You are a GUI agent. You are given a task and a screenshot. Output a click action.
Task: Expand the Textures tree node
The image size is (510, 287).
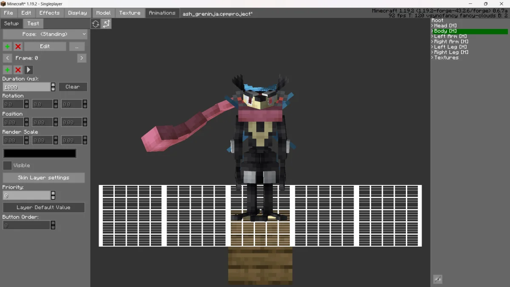[433, 57]
